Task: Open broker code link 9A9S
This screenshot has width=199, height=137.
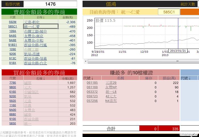Action: pos(13,36)
